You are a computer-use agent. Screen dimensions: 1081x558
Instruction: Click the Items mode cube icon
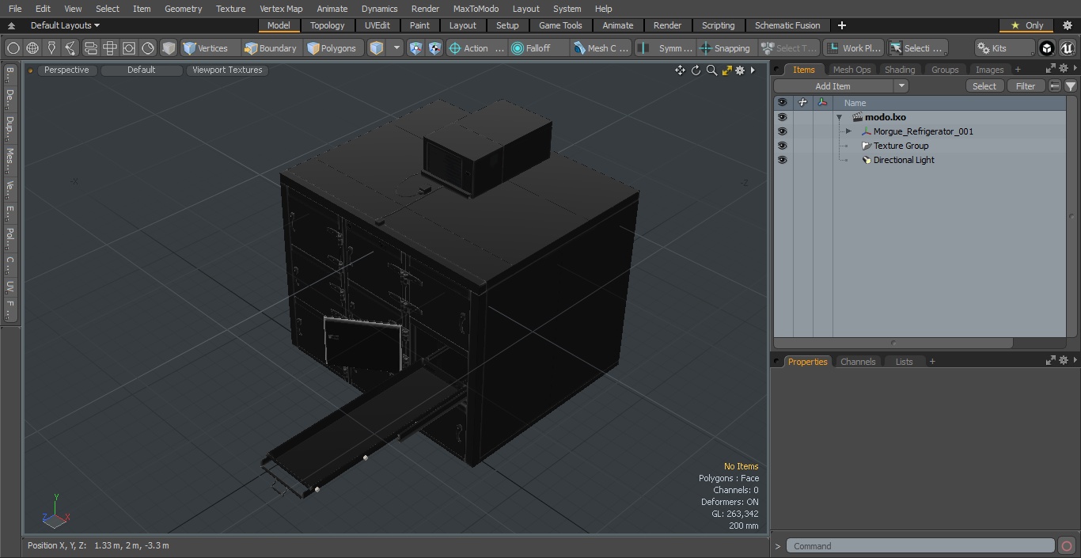[x=377, y=48]
